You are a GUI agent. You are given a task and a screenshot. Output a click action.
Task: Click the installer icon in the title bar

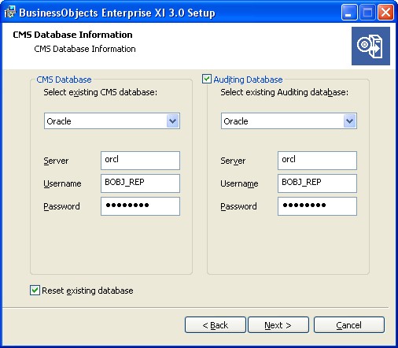coord(10,12)
